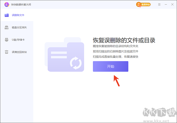
Task: Switch to the U盘/存储卡 tab
Action: click(17, 40)
